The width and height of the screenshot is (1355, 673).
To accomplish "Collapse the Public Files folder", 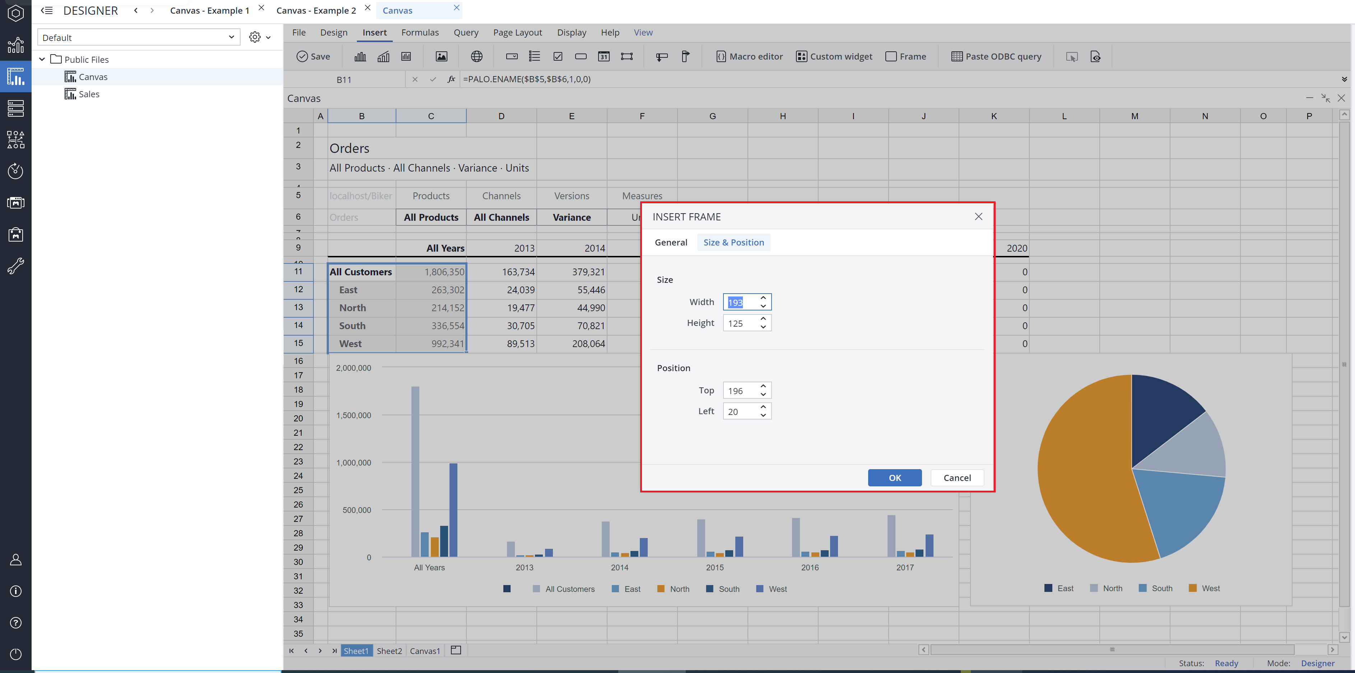I will pos(42,59).
